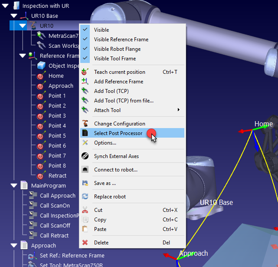The height and width of the screenshot is (267, 278).
Task: Collapse the MainProgram tree node
Action: point(13,186)
